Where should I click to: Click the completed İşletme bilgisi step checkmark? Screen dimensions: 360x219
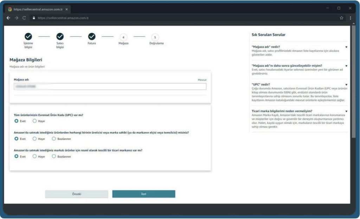coord(28,36)
